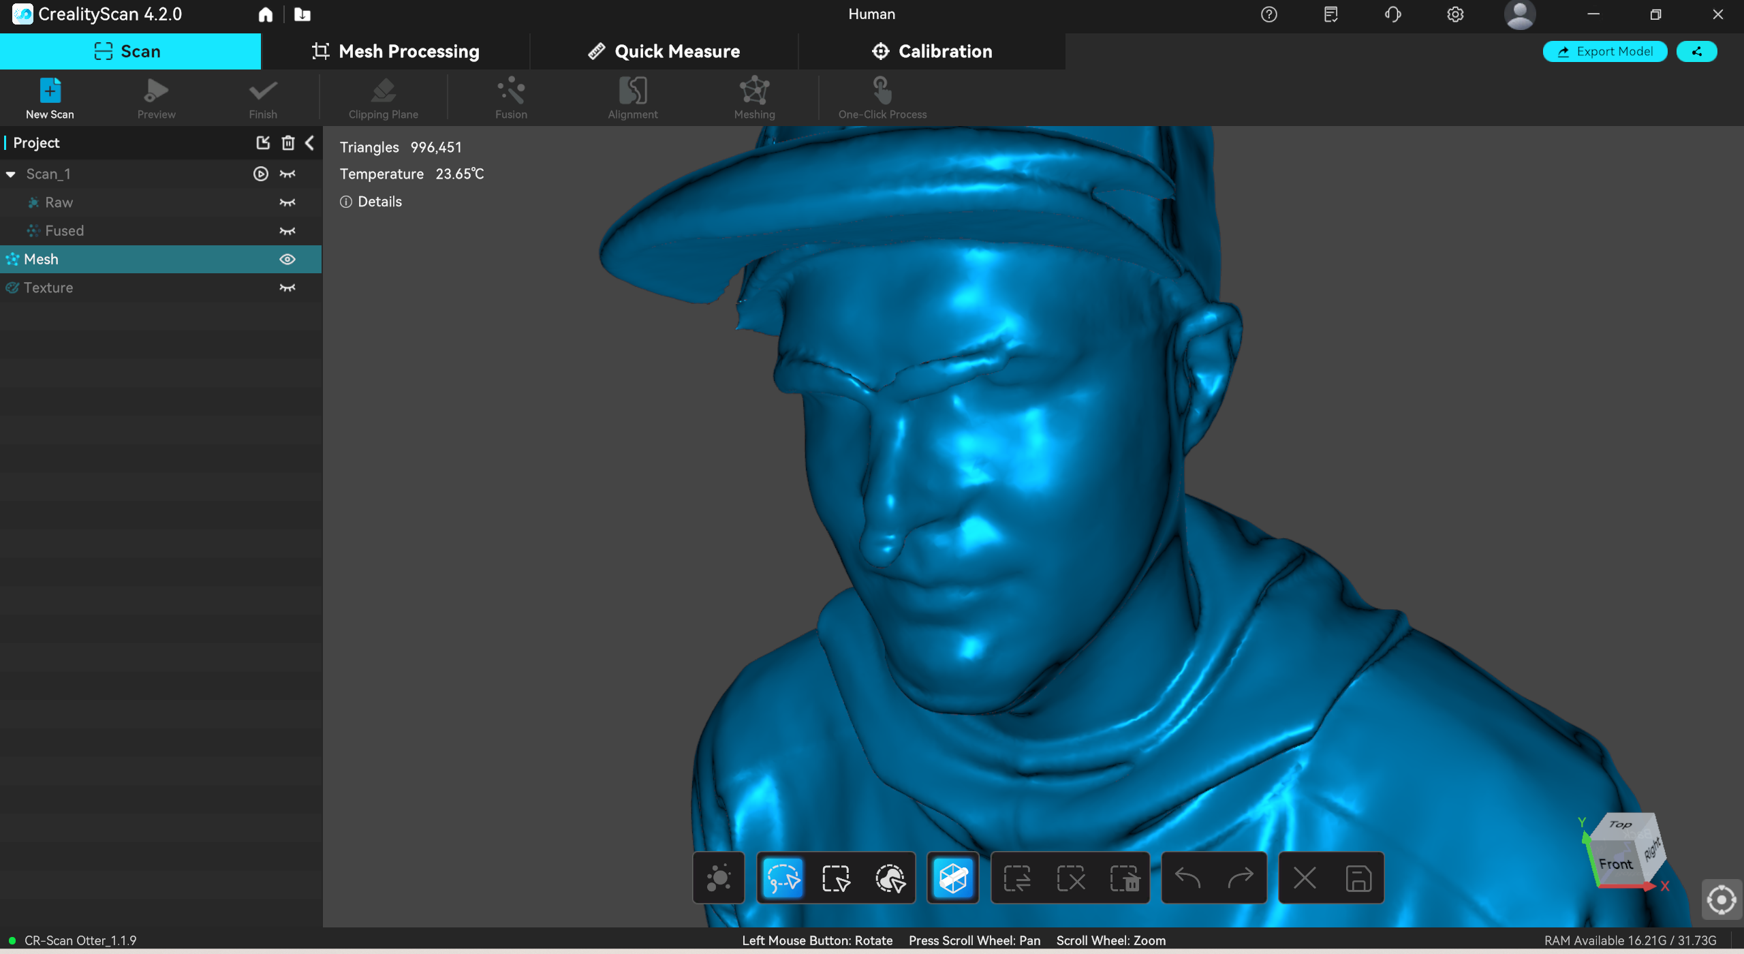Select the rectangle selection tool
Image resolution: width=1744 pixels, height=954 pixels.
(836, 878)
